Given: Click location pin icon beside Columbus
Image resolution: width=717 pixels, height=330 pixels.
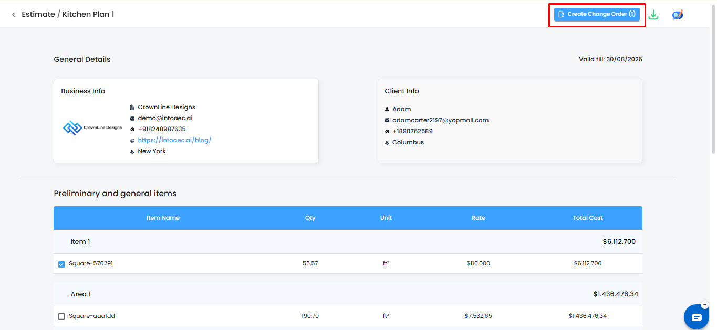Looking at the screenshot, I should [387, 142].
